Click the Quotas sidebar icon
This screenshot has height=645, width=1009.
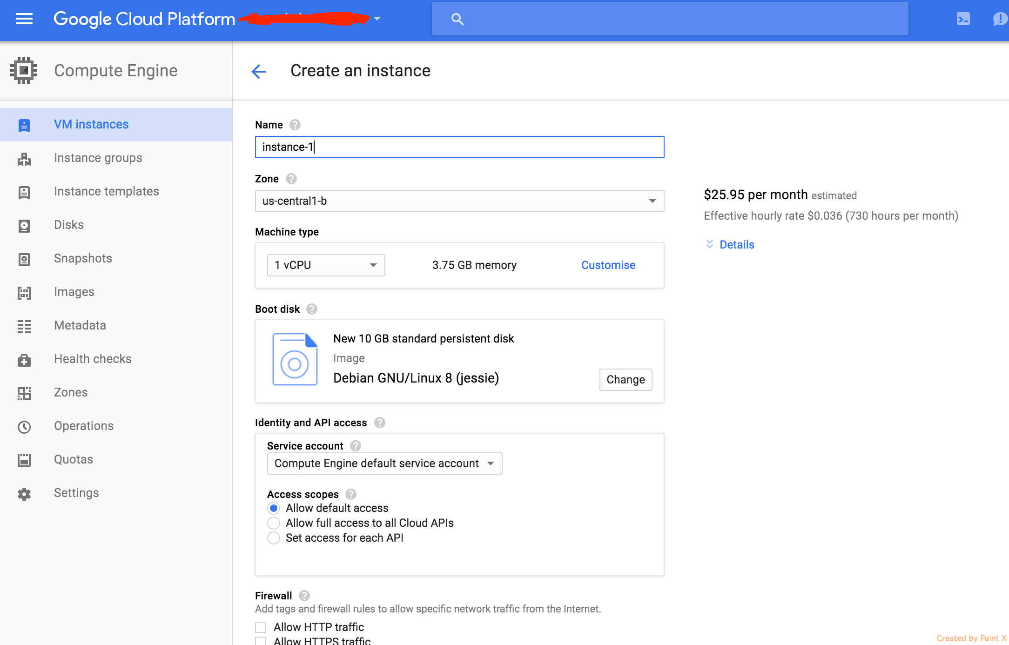click(24, 460)
